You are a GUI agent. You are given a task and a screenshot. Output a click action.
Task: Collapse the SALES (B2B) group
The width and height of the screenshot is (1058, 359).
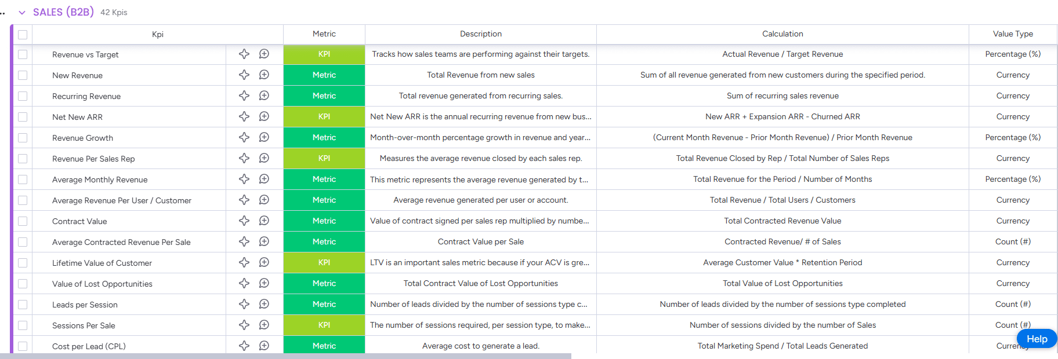(x=22, y=12)
